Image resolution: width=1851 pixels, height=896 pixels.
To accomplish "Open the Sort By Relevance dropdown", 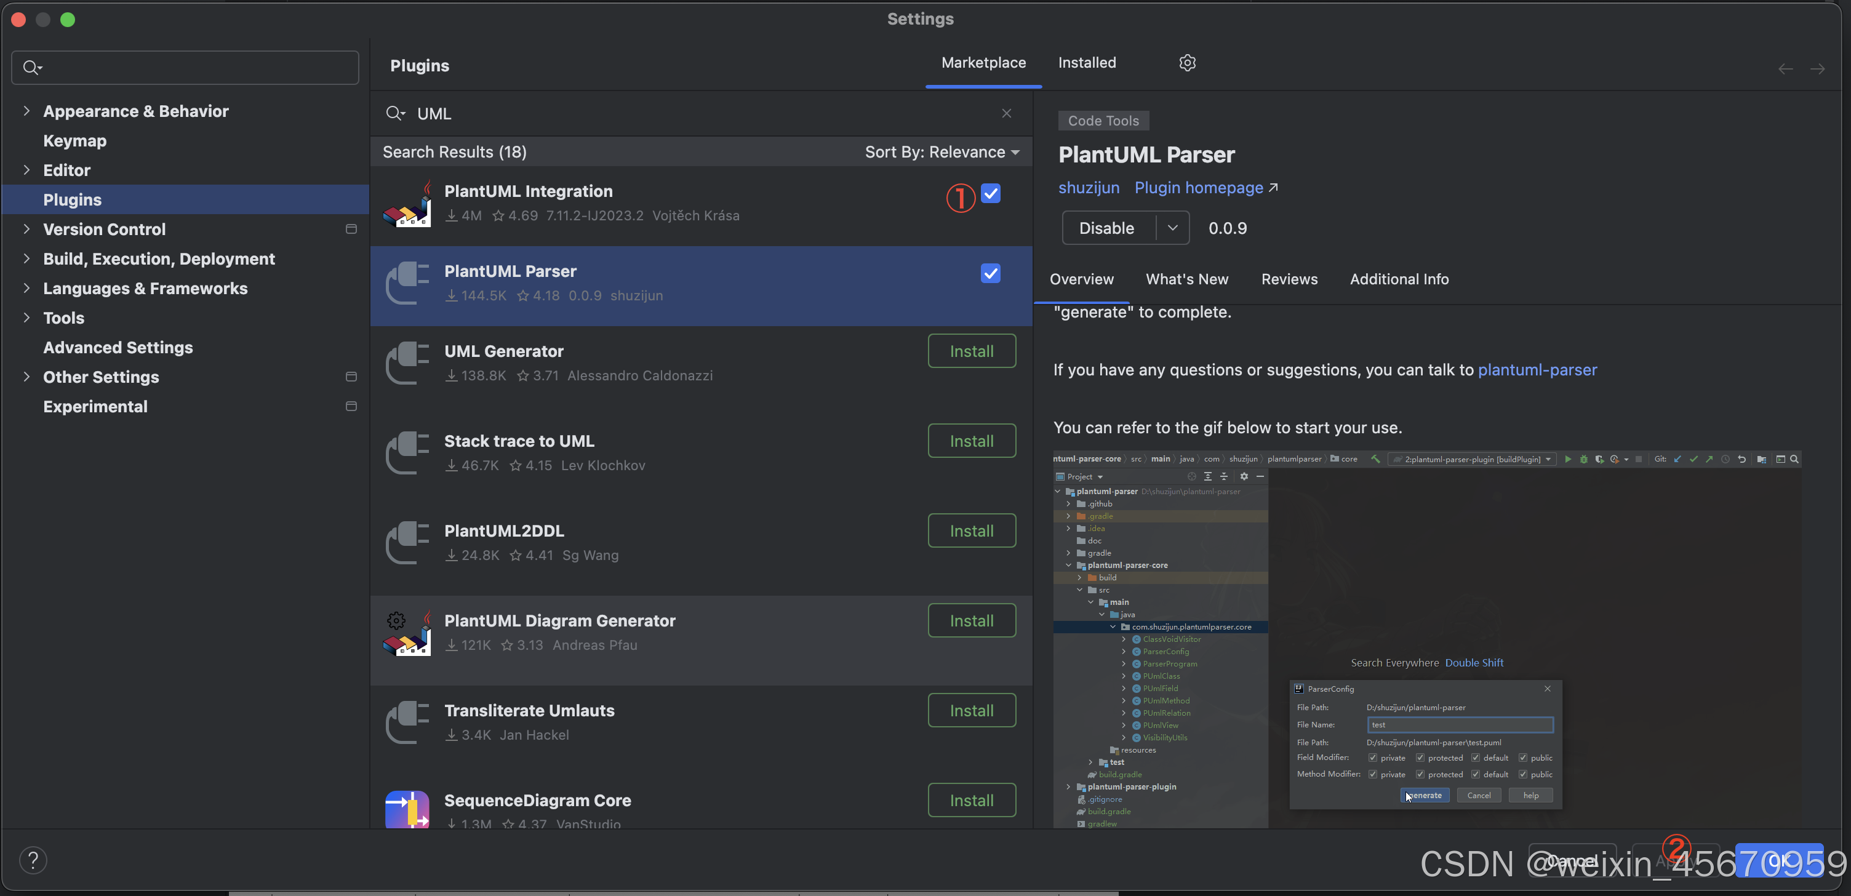I will pos(942,153).
